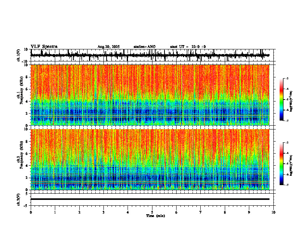Screen dimensions: 308x238
Task: Click the ch.1 spectrogram plot
Action: tap(150, 95)
